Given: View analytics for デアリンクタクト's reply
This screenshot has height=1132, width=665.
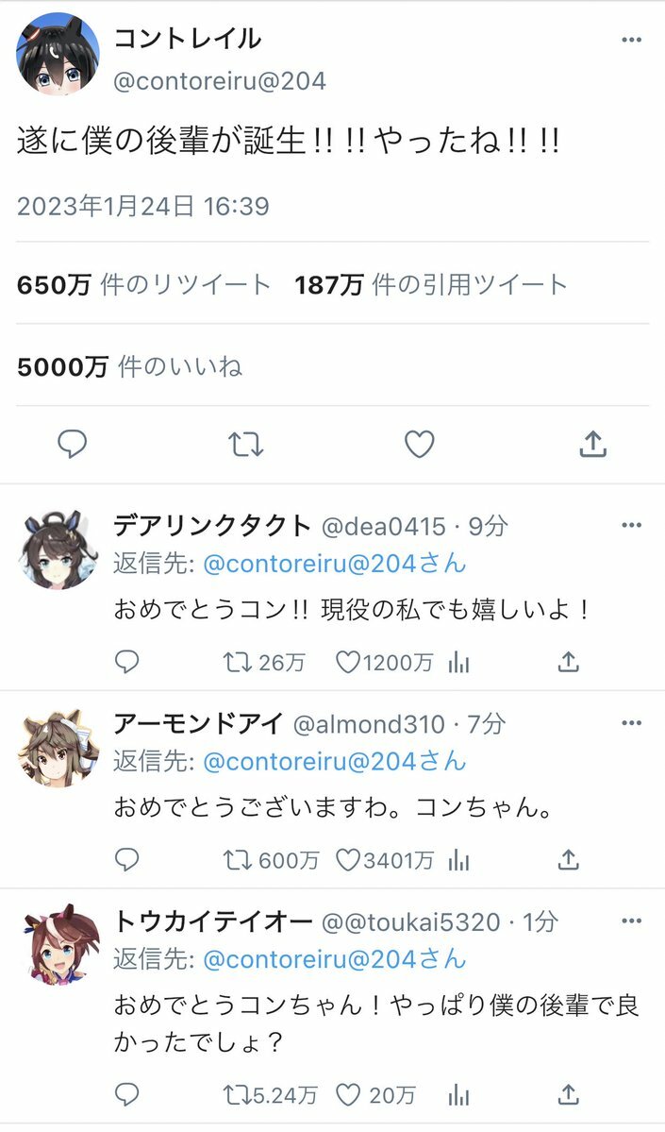Looking at the screenshot, I should (x=458, y=662).
